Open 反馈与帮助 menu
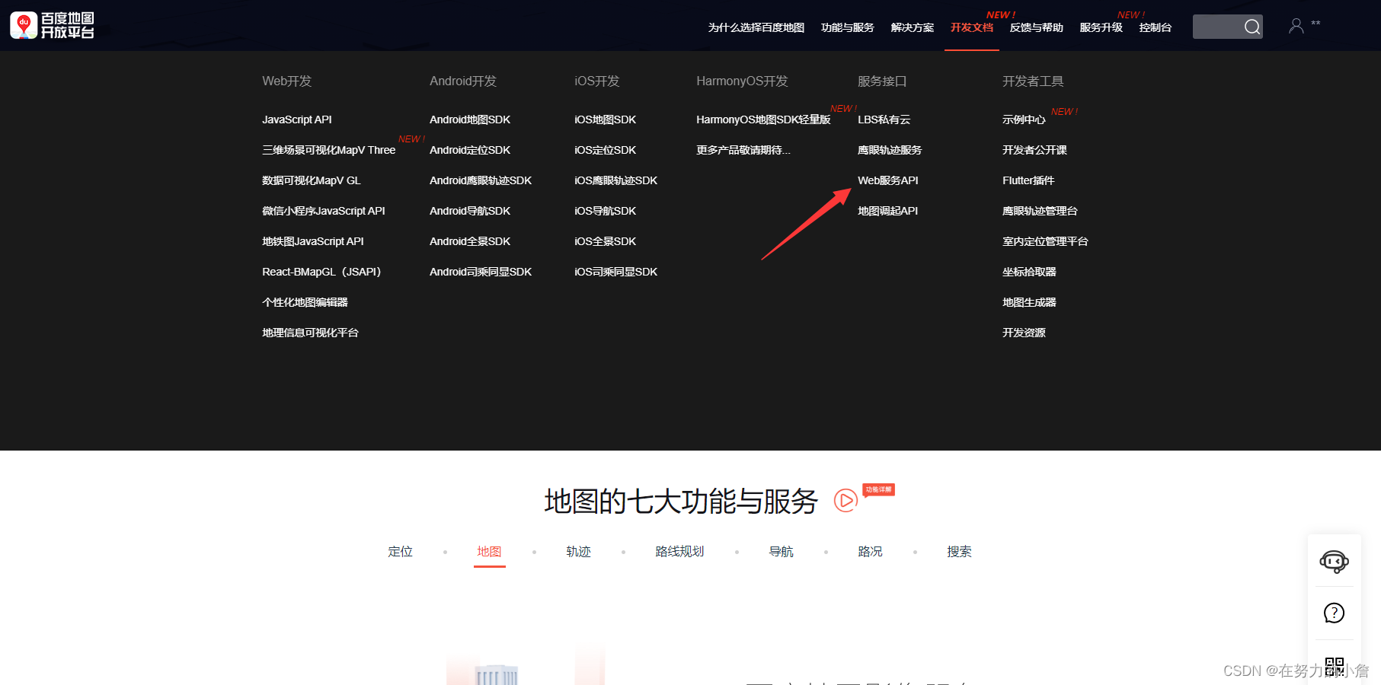Screen dimensions: 1381x685 click(1036, 27)
